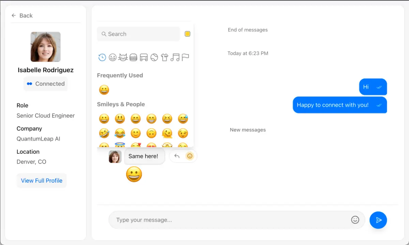The image size is (409, 245).
Task: Choose the grinning emoji under Frequently Used
Action: (104, 90)
